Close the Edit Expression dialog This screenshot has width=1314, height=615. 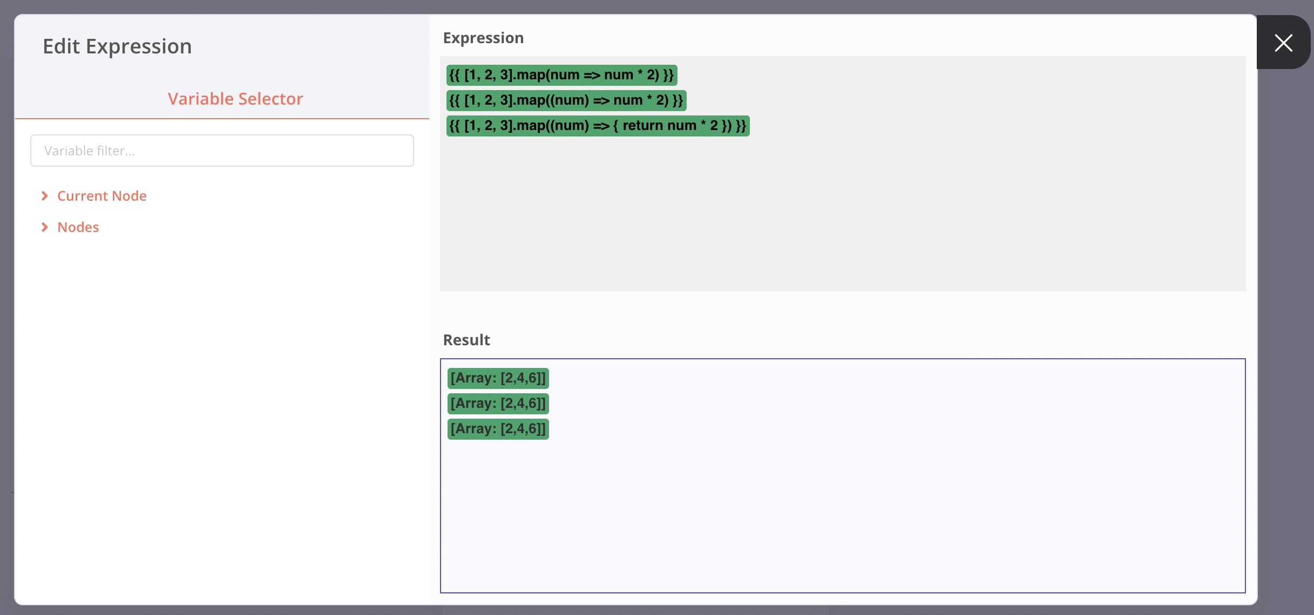[1283, 43]
